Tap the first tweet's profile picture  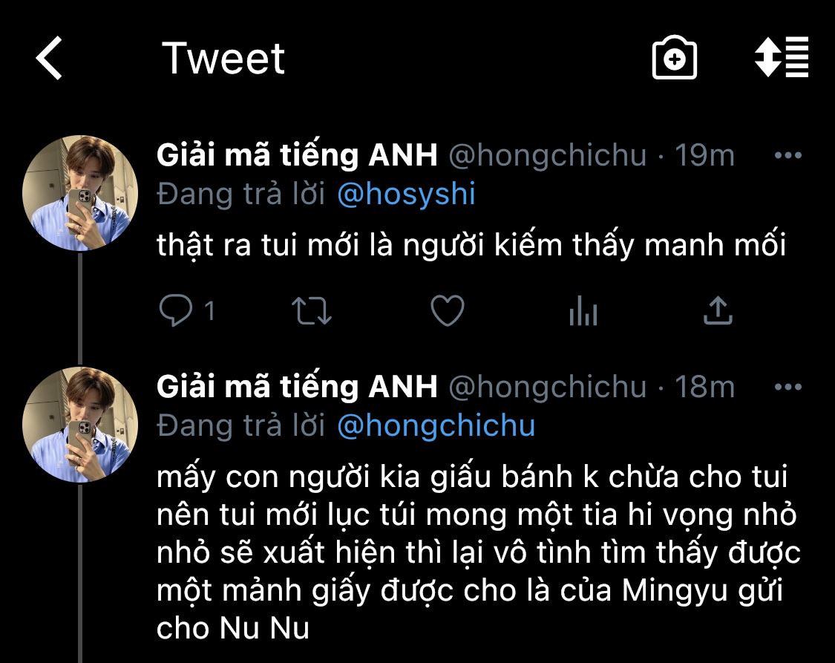(80, 193)
